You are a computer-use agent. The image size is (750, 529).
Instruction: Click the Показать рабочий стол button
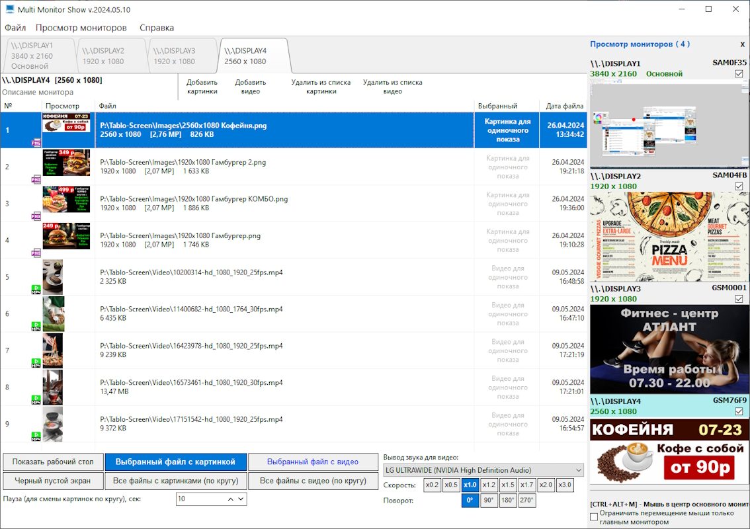53,462
